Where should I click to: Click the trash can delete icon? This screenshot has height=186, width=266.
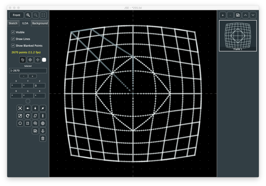coord(43,138)
